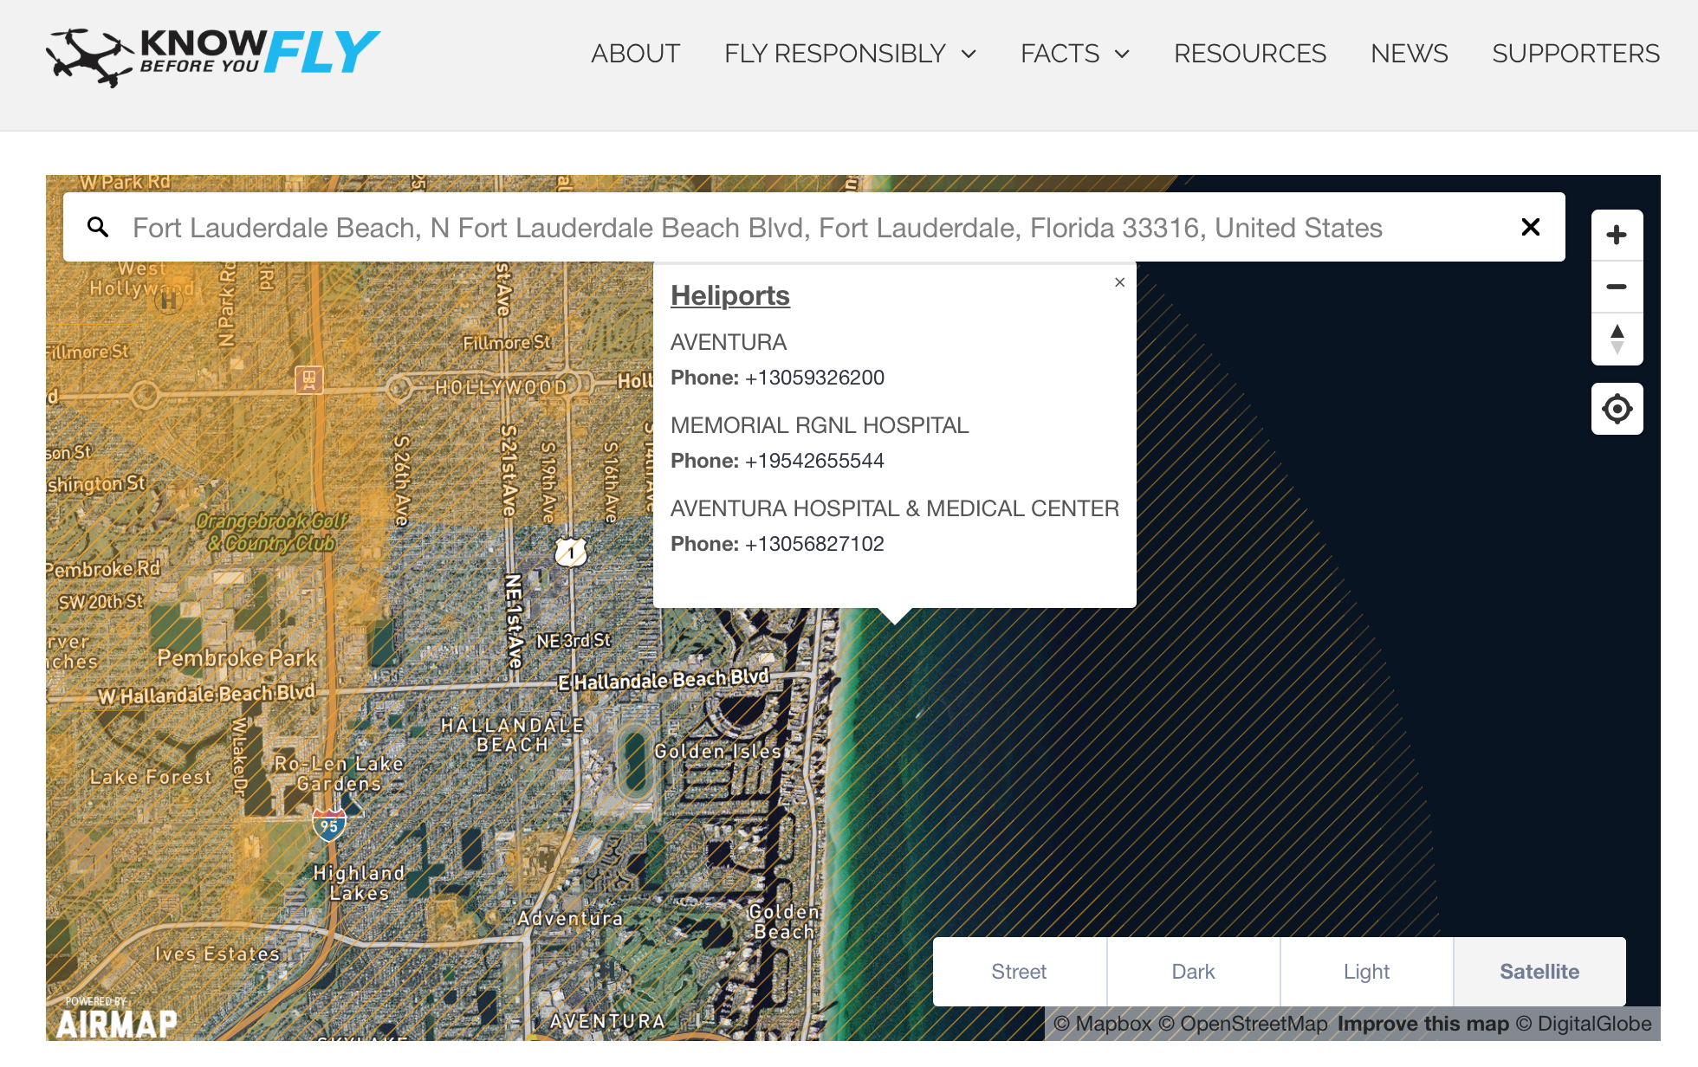The width and height of the screenshot is (1698, 1067).
Task: Click the Pembroke Park map label
Action: 237,658
